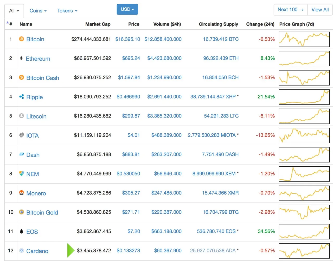Click NEM volume $56.946.400
The image size is (333, 261).
[168, 174]
